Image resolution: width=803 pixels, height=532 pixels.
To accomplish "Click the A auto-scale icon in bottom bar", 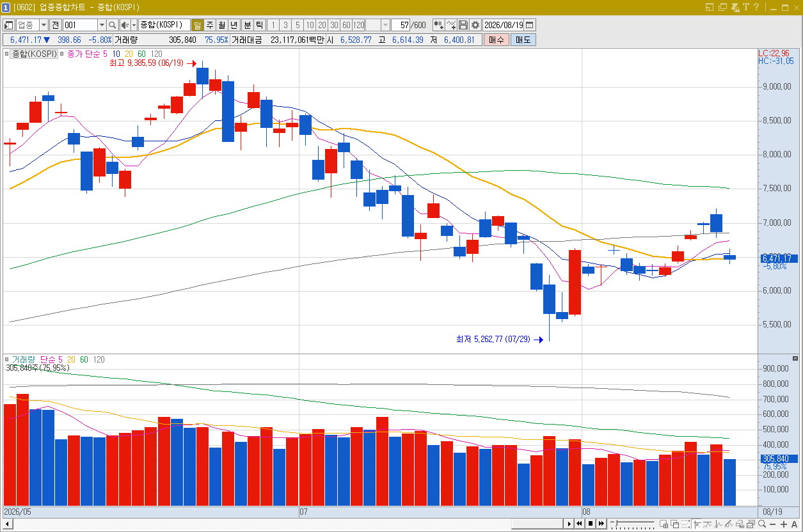I will point(794,524).
